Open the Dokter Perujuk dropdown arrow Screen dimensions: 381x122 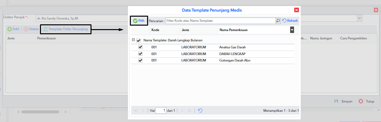coord(360,18)
